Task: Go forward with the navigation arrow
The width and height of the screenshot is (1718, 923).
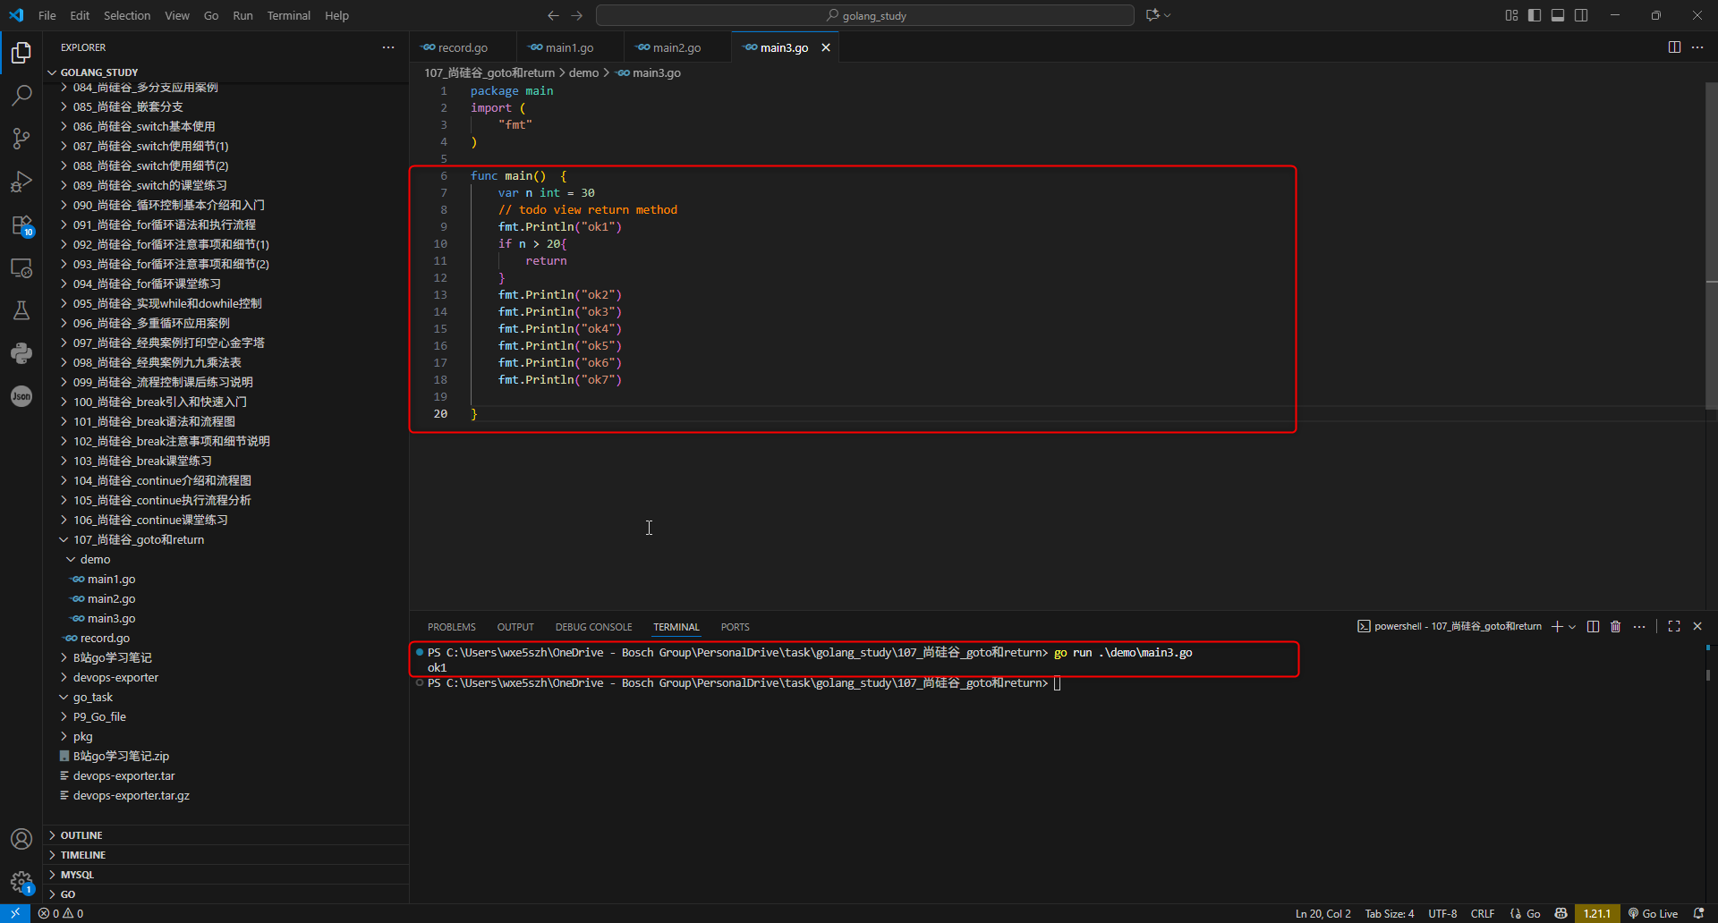Action: 577,15
